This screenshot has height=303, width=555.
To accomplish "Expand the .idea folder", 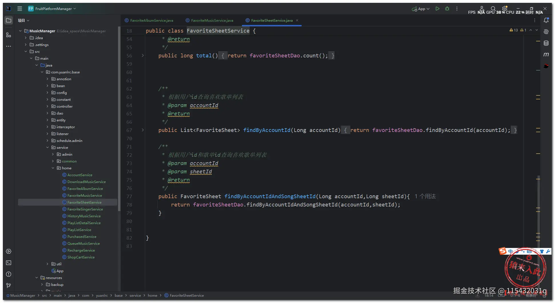I will [x=26, y=38].
